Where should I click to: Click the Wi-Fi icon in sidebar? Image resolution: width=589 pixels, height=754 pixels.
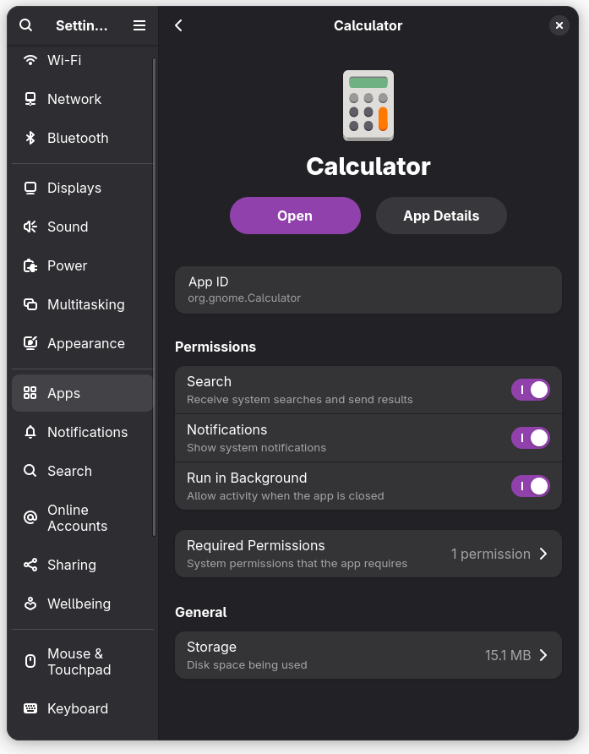(x=30, y=60)
